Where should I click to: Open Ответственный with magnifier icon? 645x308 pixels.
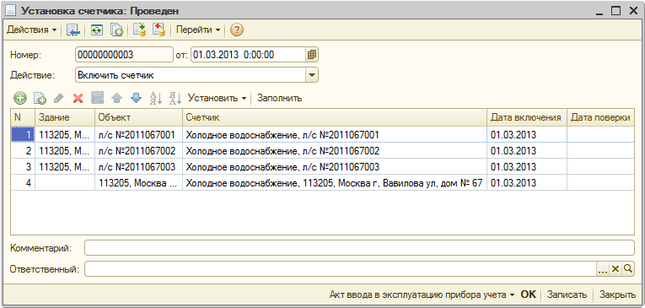point(628,269)
